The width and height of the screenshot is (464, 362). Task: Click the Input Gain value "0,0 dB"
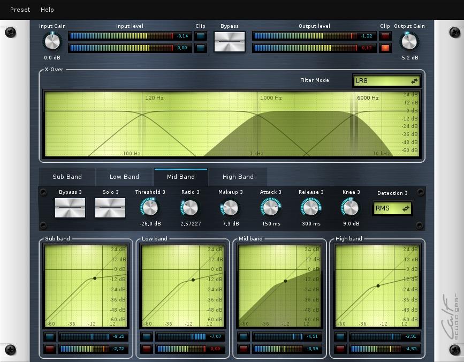tap(52, 58)
